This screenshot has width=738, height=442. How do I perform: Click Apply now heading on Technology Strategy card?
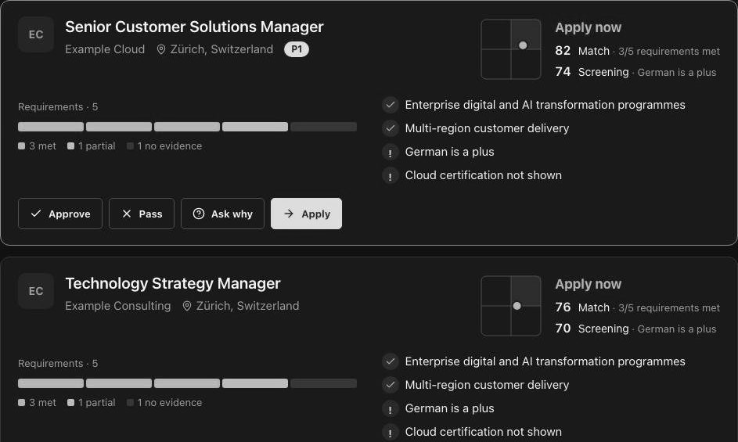click(x=589, y=284)
